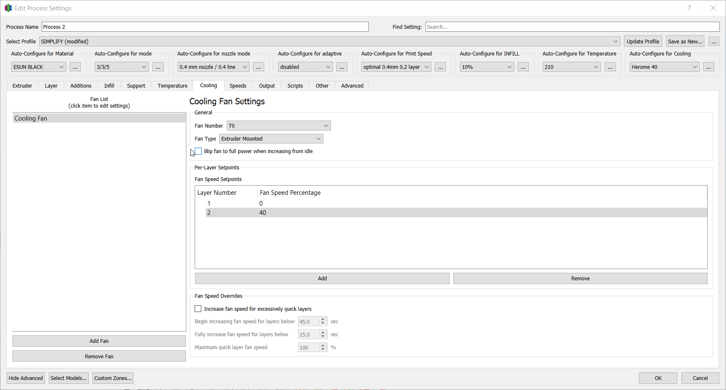This screenshot has width=726, height=390.
Task: Open options for Auto-Configure for mode
Action: (x=158, y=67)
